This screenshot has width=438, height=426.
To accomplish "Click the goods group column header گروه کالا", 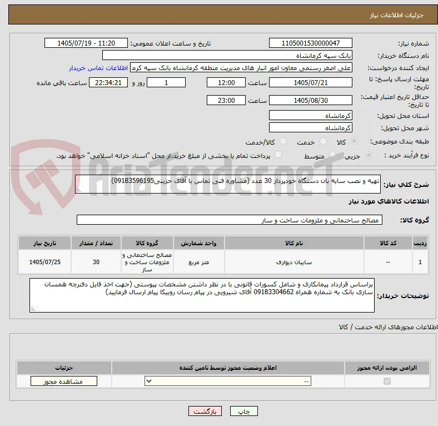I will point(147,243).
